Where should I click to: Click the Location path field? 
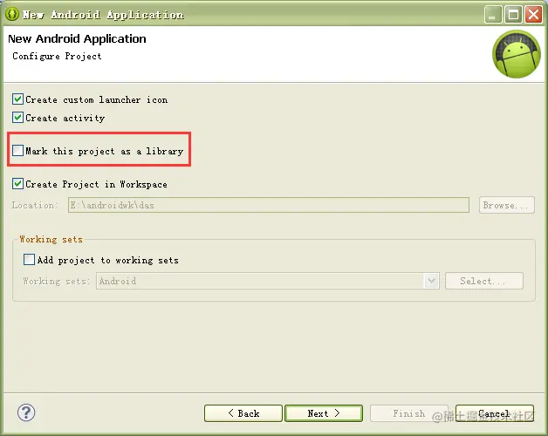(269, 205)
